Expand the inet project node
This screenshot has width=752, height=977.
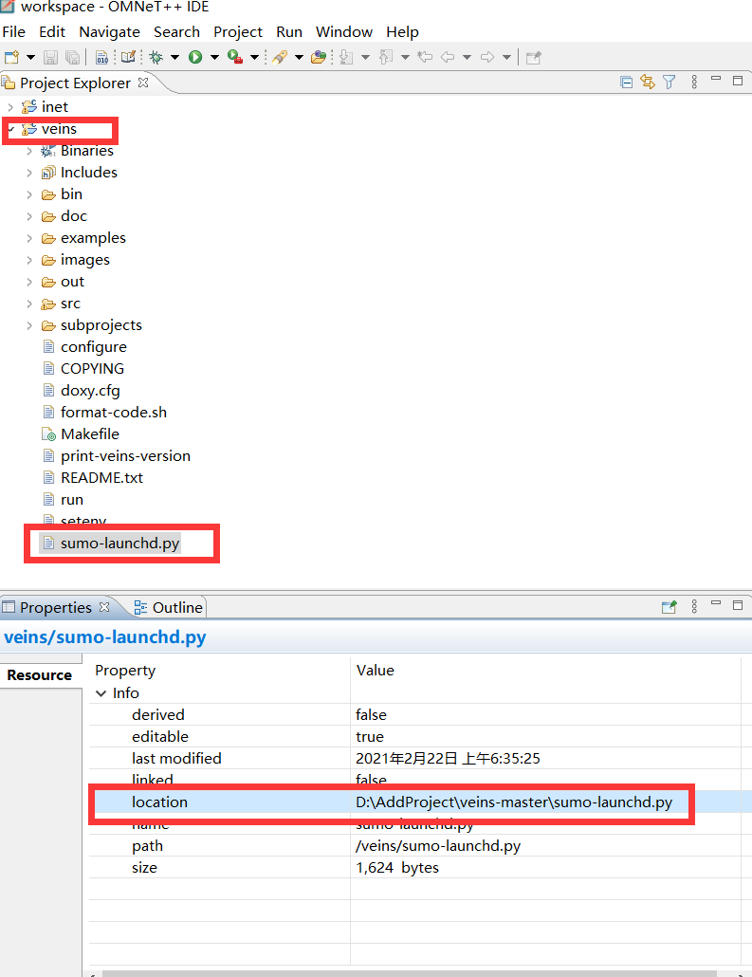coord(10,107)
